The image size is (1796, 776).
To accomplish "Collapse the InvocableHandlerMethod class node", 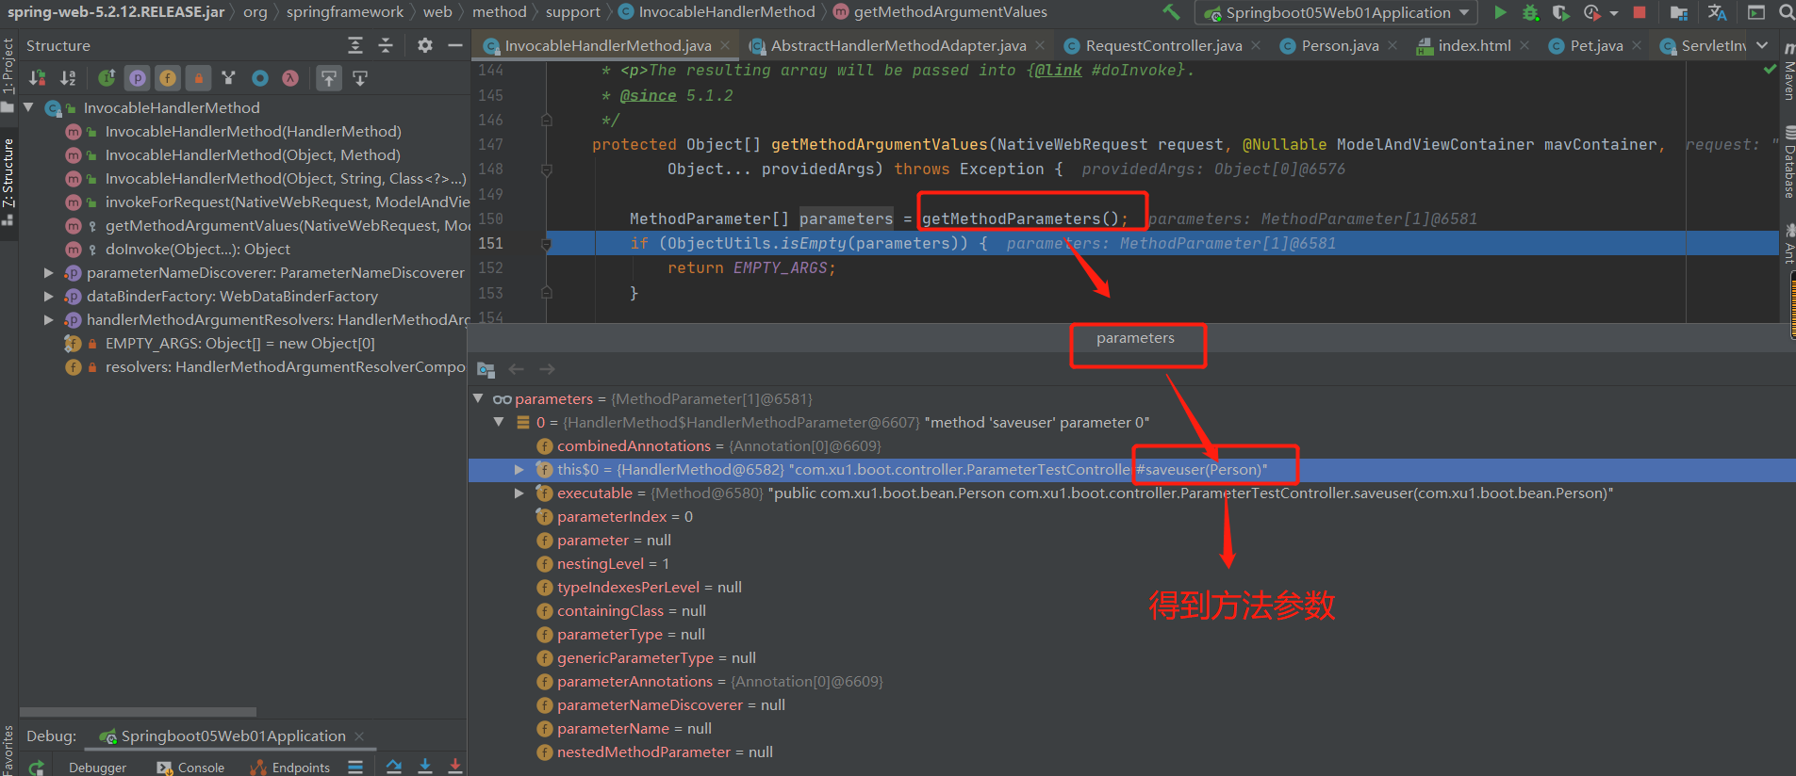I will [28, 107].
